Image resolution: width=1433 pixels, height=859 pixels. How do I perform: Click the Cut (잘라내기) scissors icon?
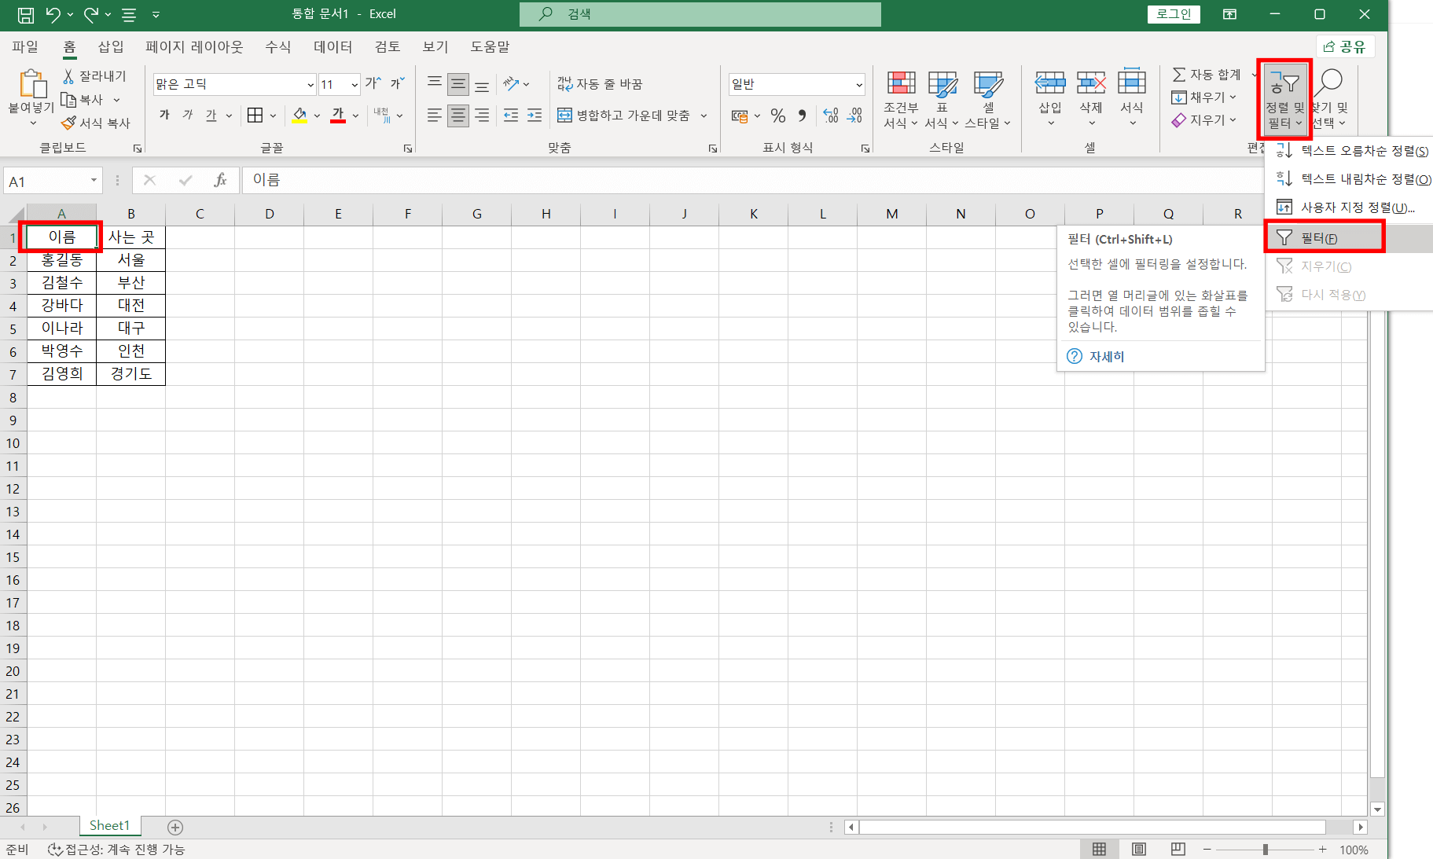[x=68, y=76]
